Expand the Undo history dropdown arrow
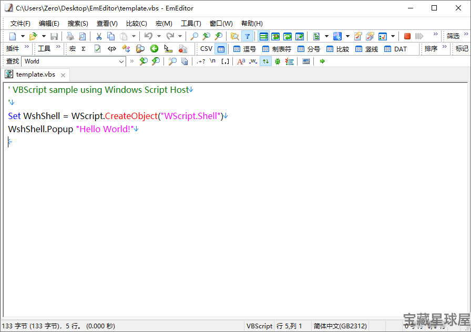The height and width of the screenshot is (332, 471). pyautogui.click(x=159, y=36)
